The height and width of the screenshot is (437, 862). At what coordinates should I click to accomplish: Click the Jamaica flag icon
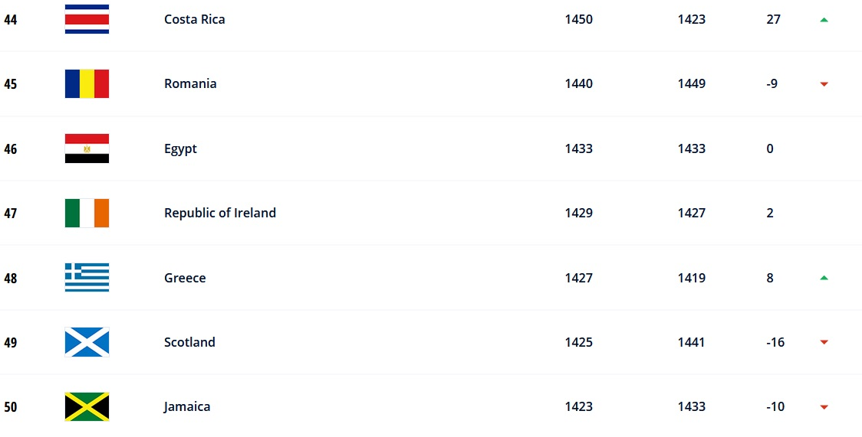[x=87, y=406]
